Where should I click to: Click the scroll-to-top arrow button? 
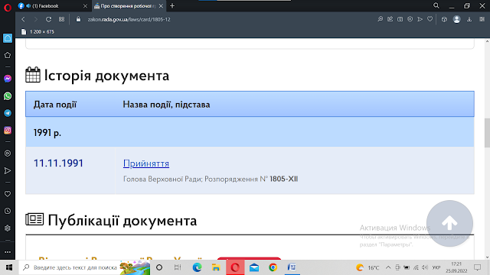click(x=449, y=223)
